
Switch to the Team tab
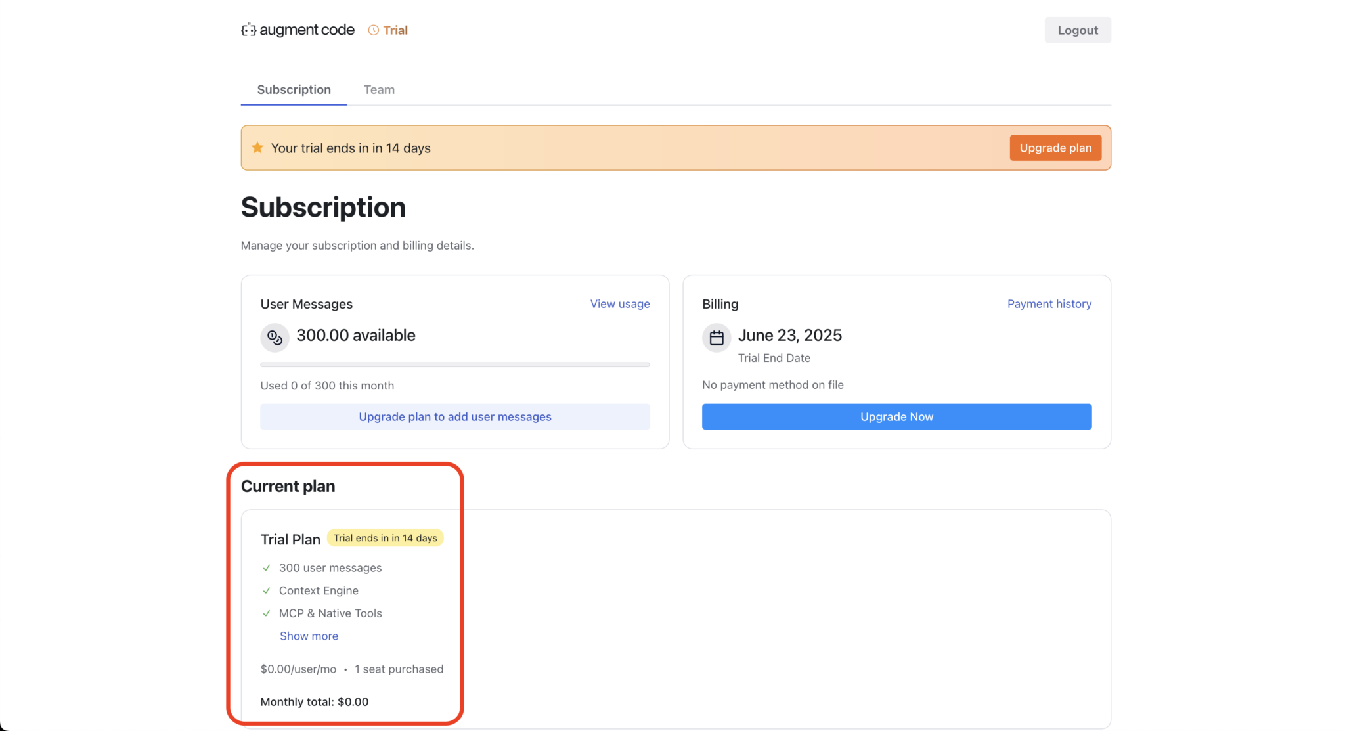coord(379,89)
